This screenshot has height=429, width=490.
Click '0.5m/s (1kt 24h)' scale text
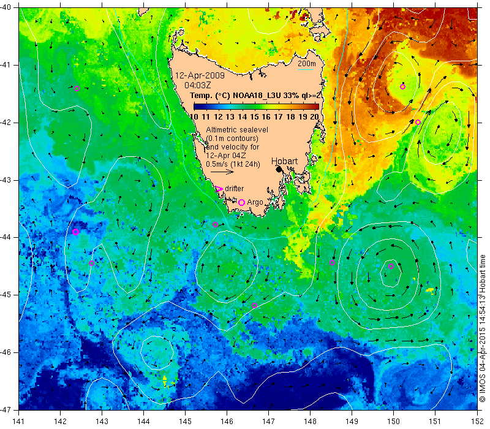point(233,164)
